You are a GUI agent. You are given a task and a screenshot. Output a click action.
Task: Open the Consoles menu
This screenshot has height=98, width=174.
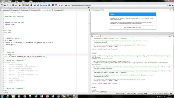[26, 3]
